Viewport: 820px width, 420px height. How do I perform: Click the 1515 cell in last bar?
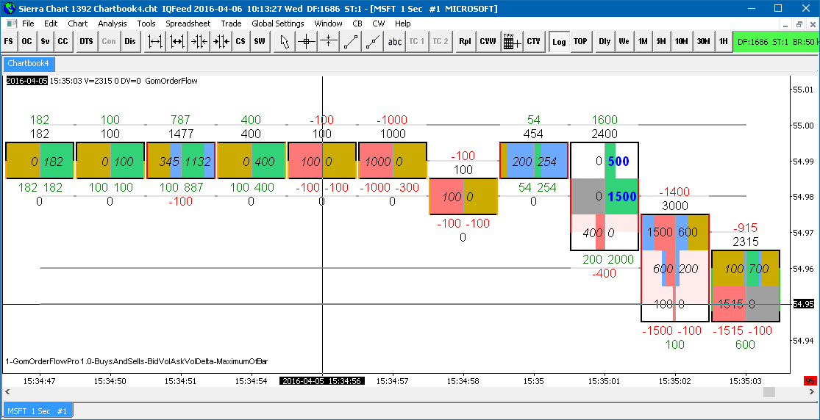pyautogui.click(x=730, y=303)
